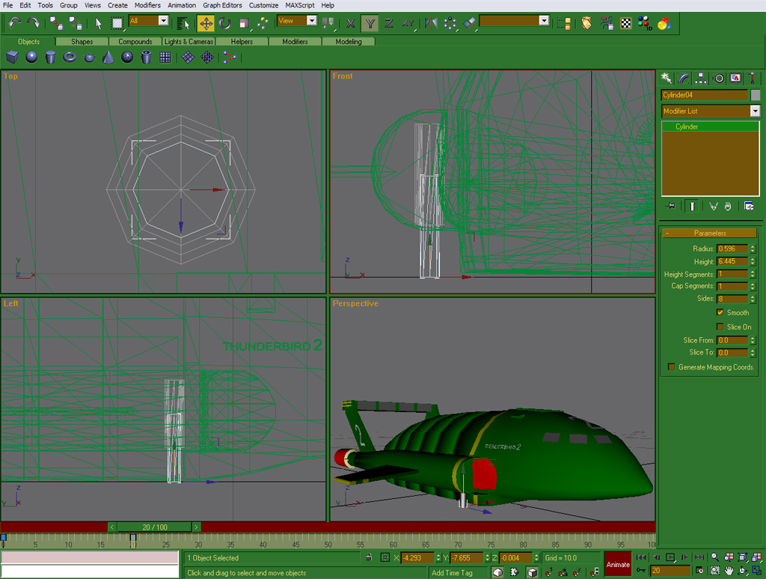766x579 pixels.
Task: Create a GeoSphere primitive from Objects shelf
Action: point(127,58)
